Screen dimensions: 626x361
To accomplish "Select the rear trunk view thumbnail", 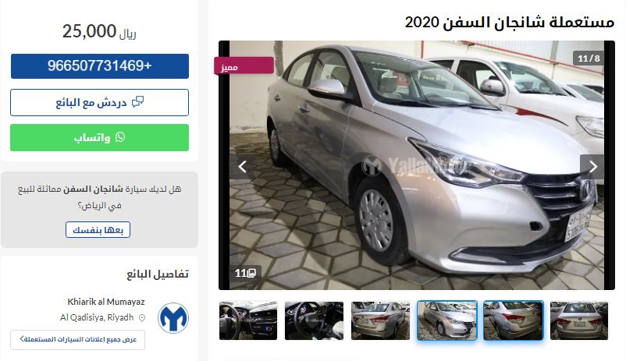I will 579,320.
